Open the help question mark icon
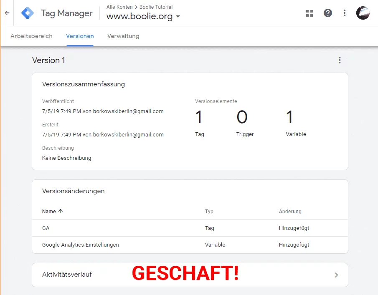 click(327, 13)
